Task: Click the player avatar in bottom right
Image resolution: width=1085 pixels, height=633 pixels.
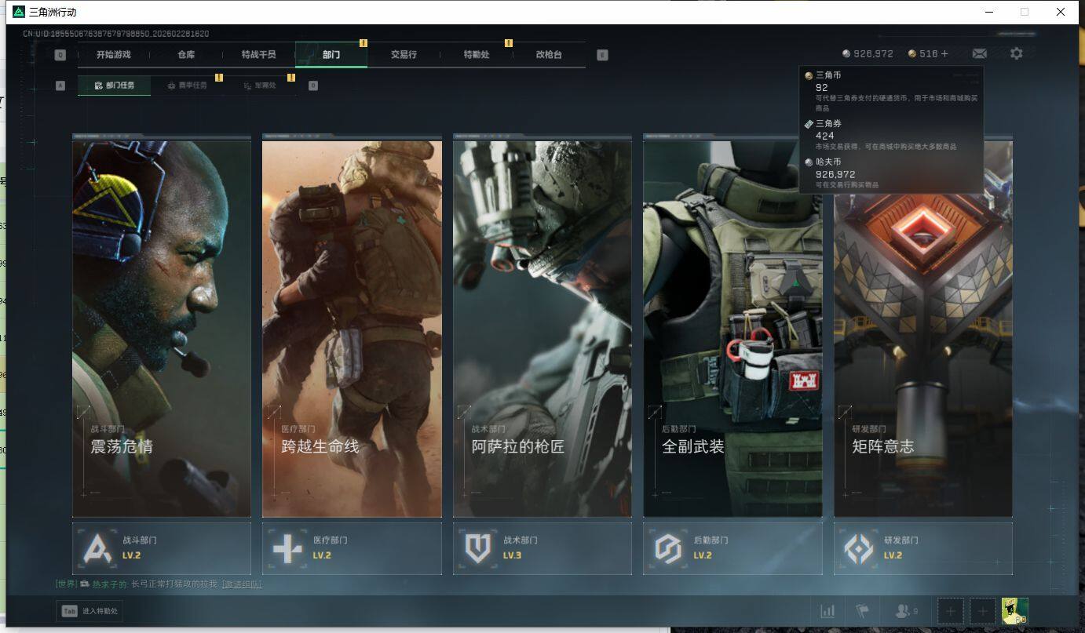Action: 1014,611
